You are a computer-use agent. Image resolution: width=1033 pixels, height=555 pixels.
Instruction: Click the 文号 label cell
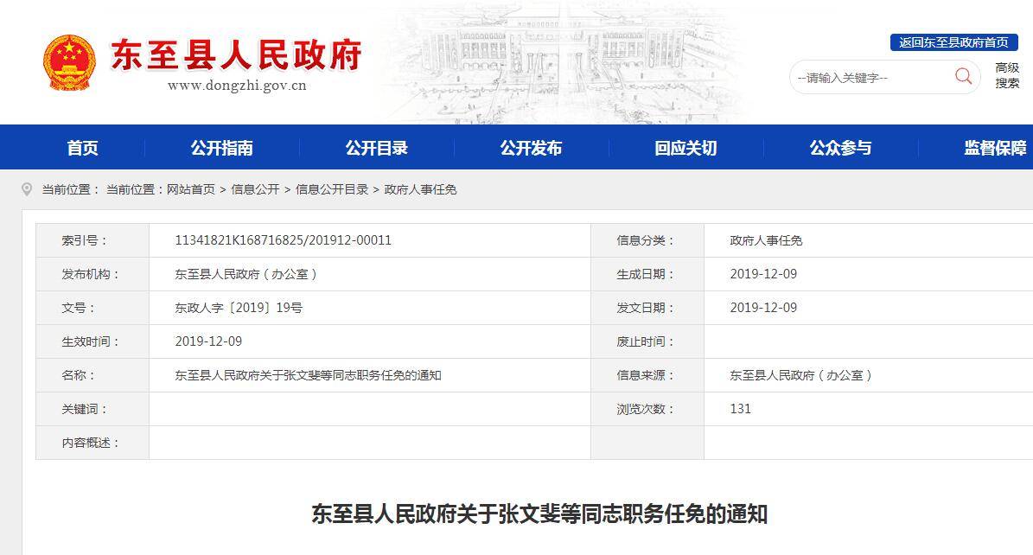(92, 308)
